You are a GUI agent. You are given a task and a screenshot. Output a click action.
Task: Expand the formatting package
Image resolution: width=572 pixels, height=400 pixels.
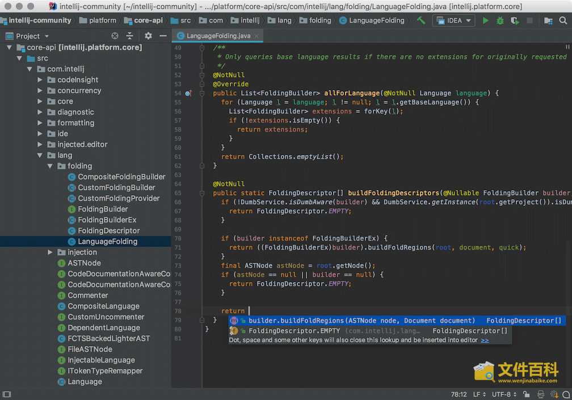tap(40, 123)
